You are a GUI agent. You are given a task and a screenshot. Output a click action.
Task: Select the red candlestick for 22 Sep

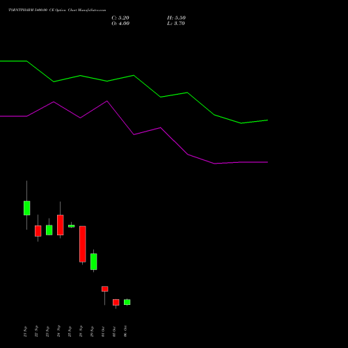click(x=38, y=231)
